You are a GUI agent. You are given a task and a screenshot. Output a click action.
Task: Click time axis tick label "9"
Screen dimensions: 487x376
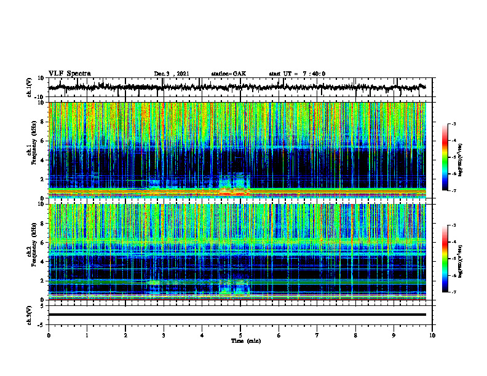pos(394,335)
